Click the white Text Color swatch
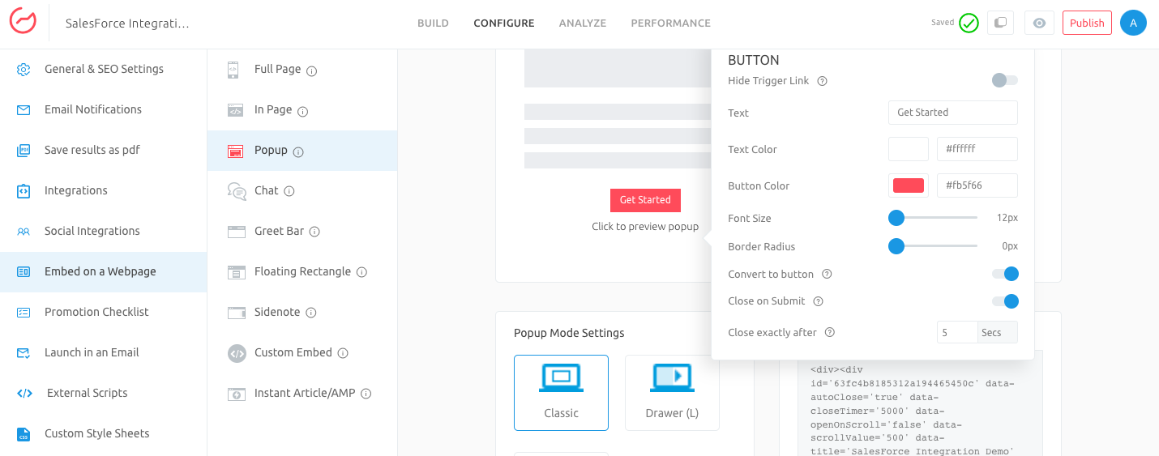This screenshot has width=1159, height=456. coord(909,149)
